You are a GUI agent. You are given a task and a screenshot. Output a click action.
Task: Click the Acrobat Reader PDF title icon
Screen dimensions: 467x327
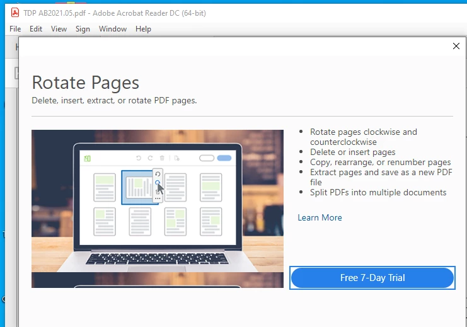[x=15, y=13]
